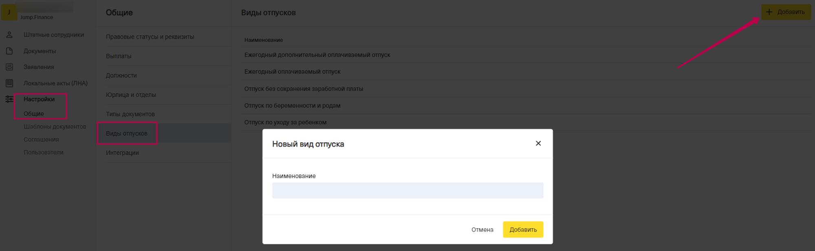The width and height of the screenshot is (815, 251).
Task: Open Пользователи settings page
Action: point(44,152)
